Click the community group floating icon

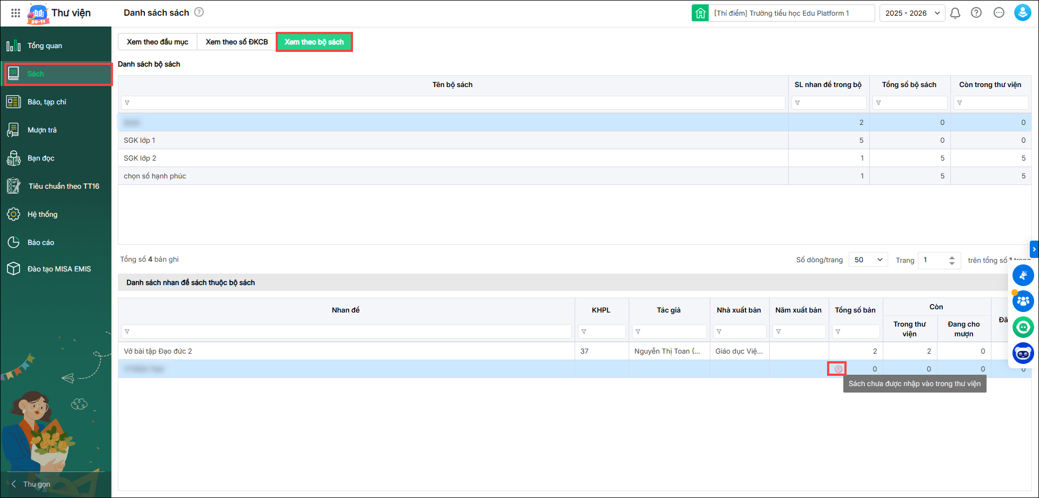tap(1023, 301)
